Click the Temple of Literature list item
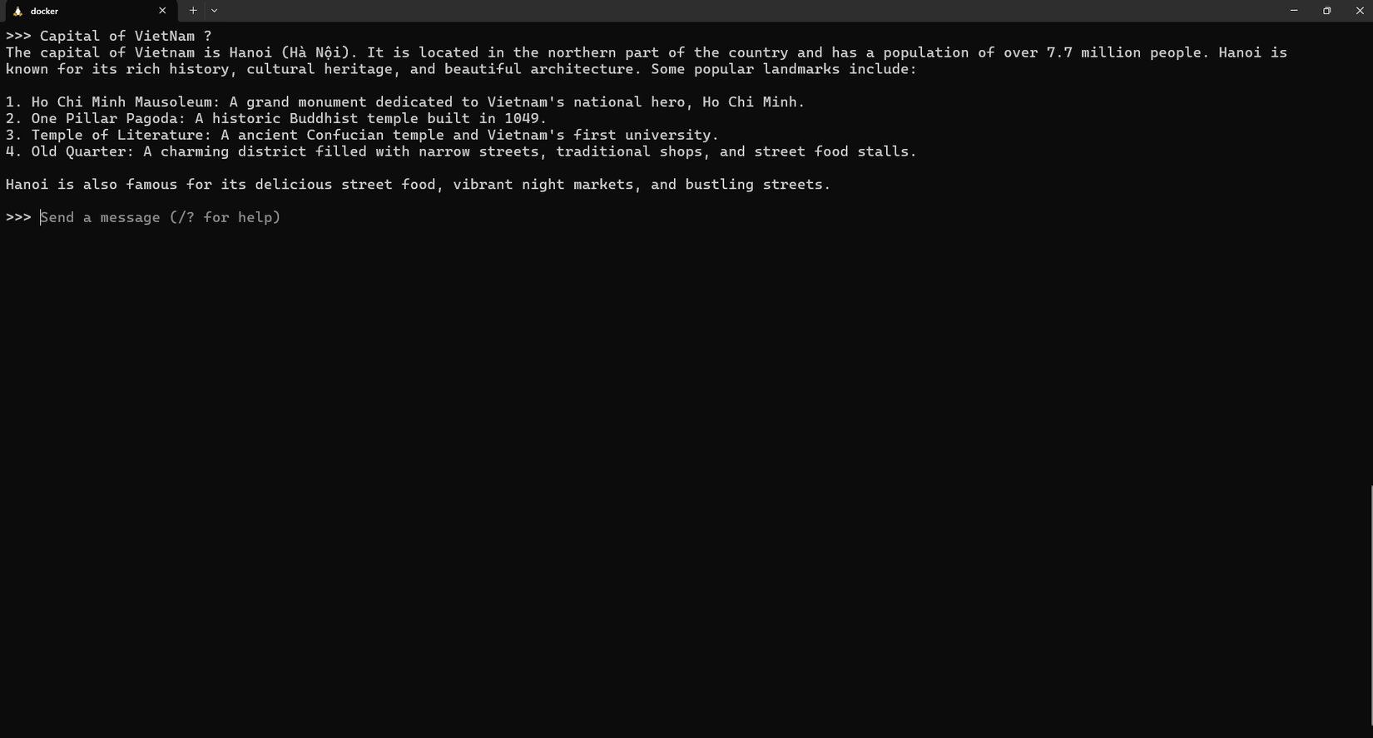This screenshot has height=738, width=1373. [361, 135]
